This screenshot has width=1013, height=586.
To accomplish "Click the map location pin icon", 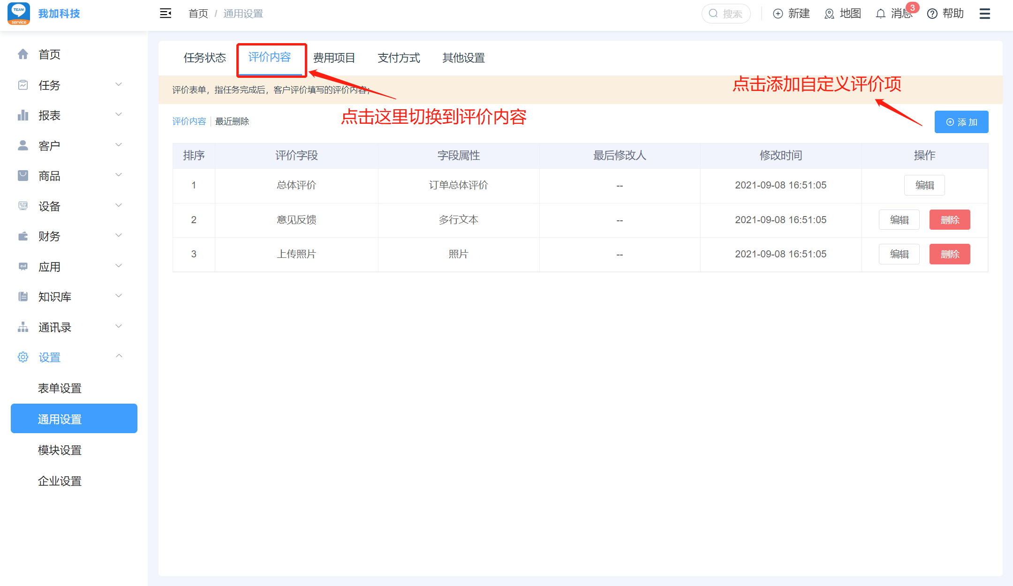I will [829, 14].
